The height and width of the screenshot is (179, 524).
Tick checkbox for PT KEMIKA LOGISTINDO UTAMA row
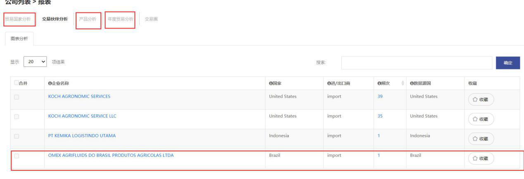(x=17, y=136)
